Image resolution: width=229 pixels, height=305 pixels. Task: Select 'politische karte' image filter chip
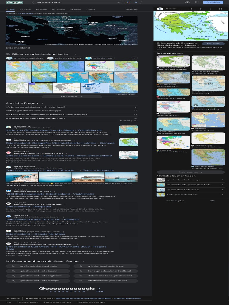coord(100,58)
